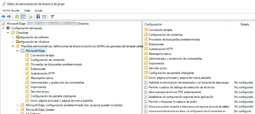255x114 pixels.
Task: Click the Export list toolbar icon
Action: (x=31, y=16)
